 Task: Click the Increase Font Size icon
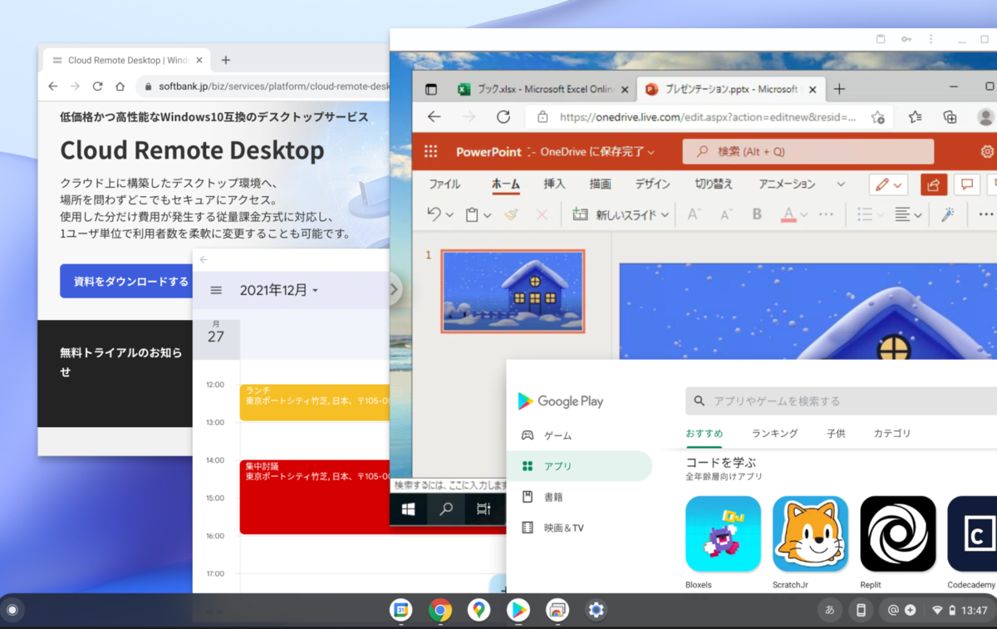coord(693,214)
